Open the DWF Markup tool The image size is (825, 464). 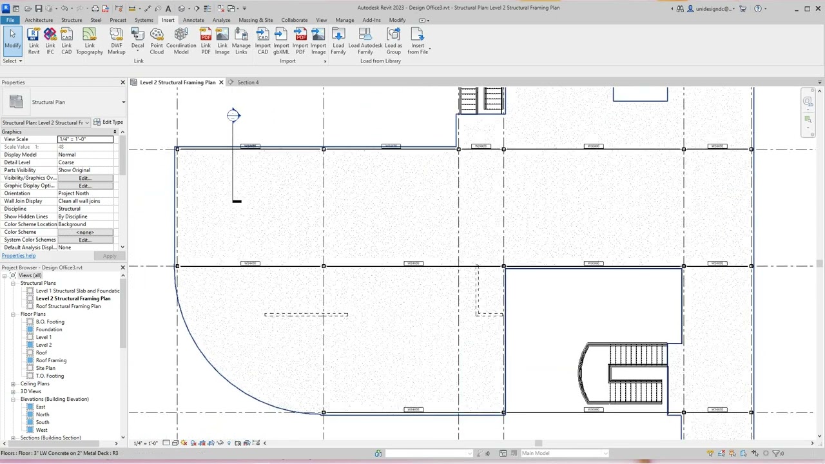[116, 41]
